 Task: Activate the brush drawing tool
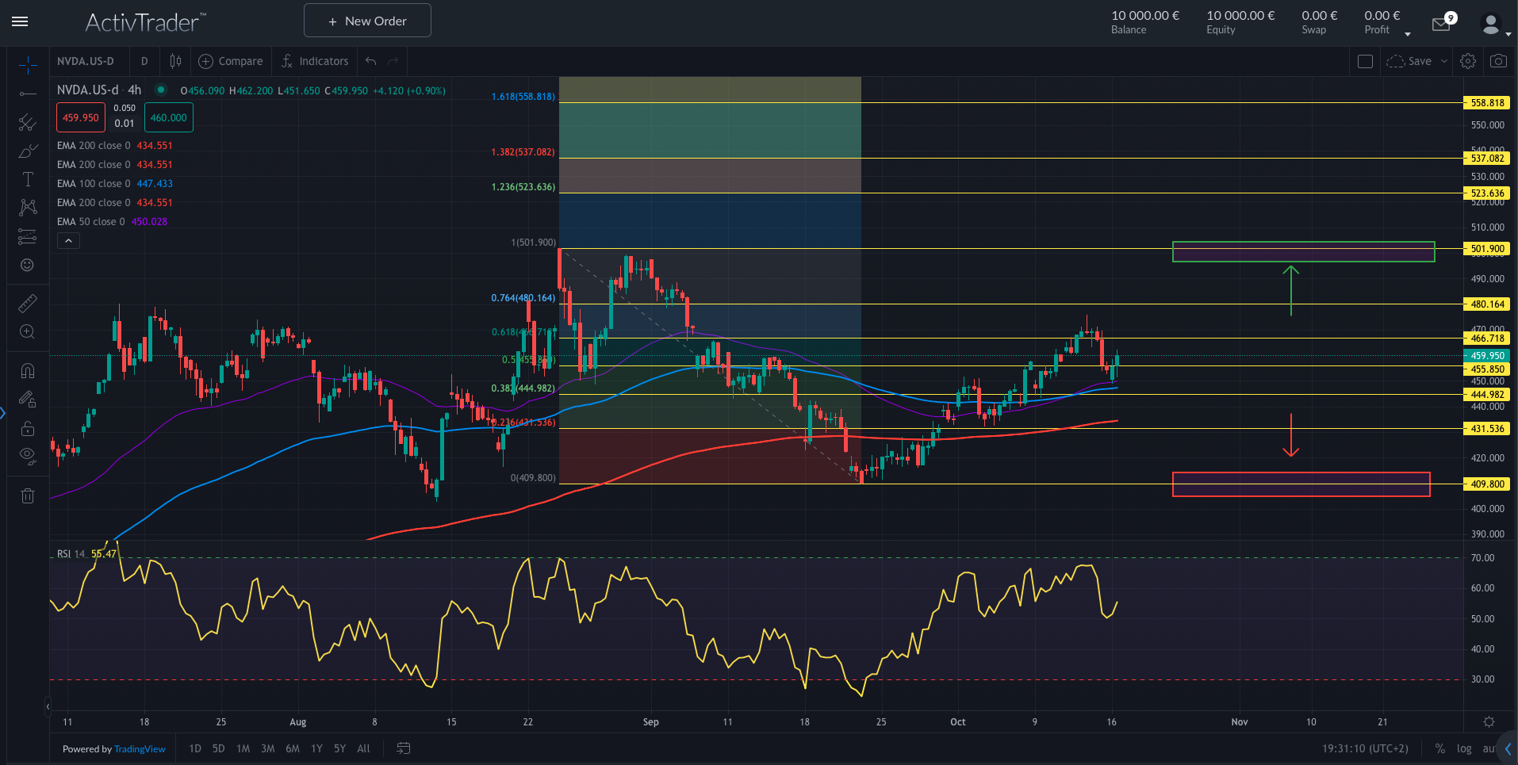(28, 151)
